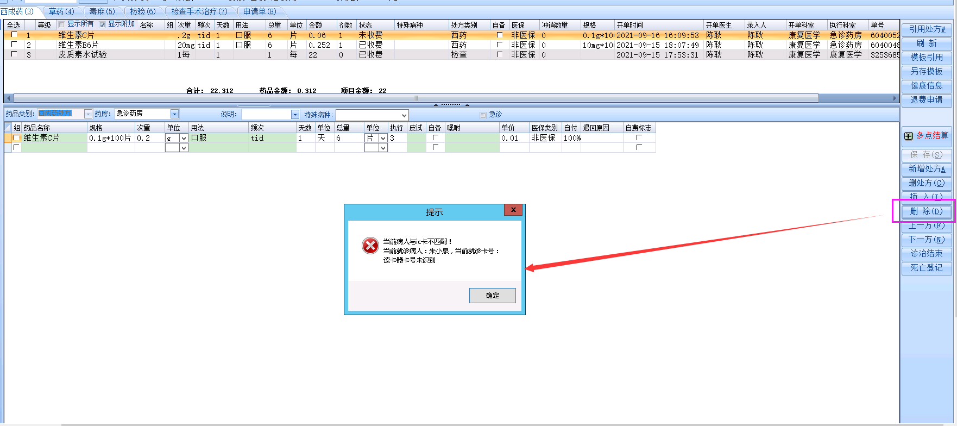
Task: Click the 保存(S) button
Action: point(927,155)
